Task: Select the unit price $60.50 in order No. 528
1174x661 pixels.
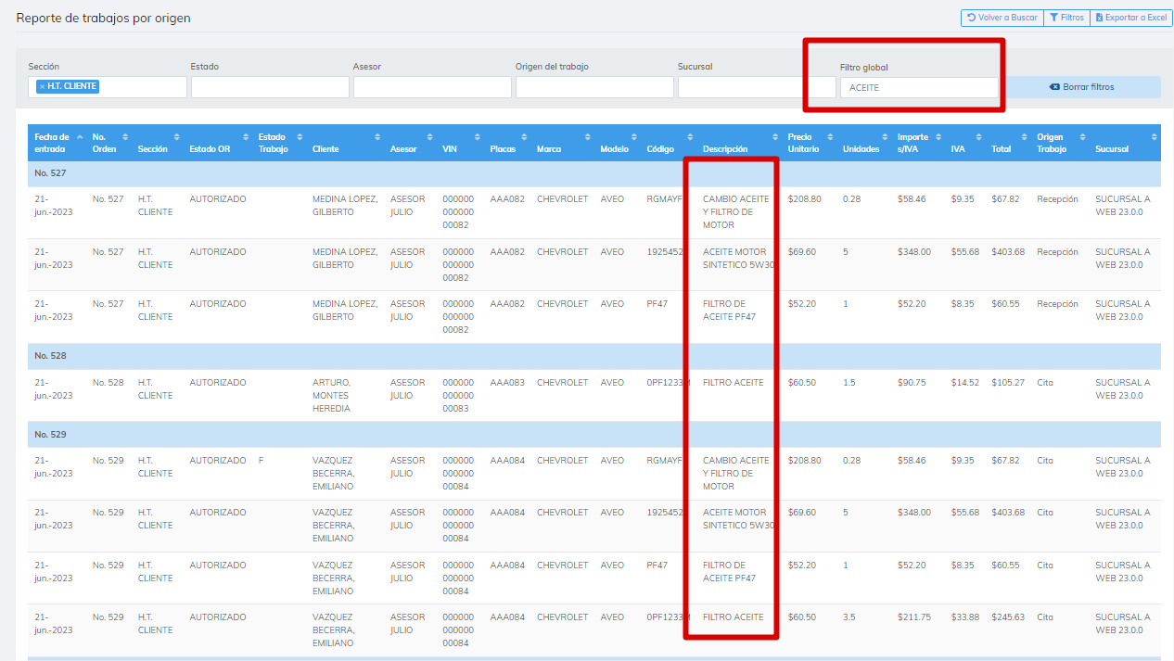Action: (802, 382)
